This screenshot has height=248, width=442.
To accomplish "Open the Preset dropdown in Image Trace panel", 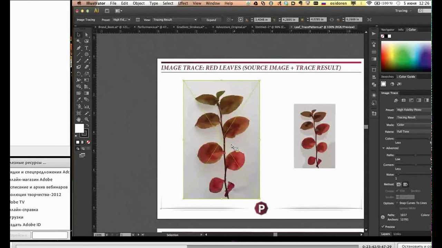I will pos(413,110).
